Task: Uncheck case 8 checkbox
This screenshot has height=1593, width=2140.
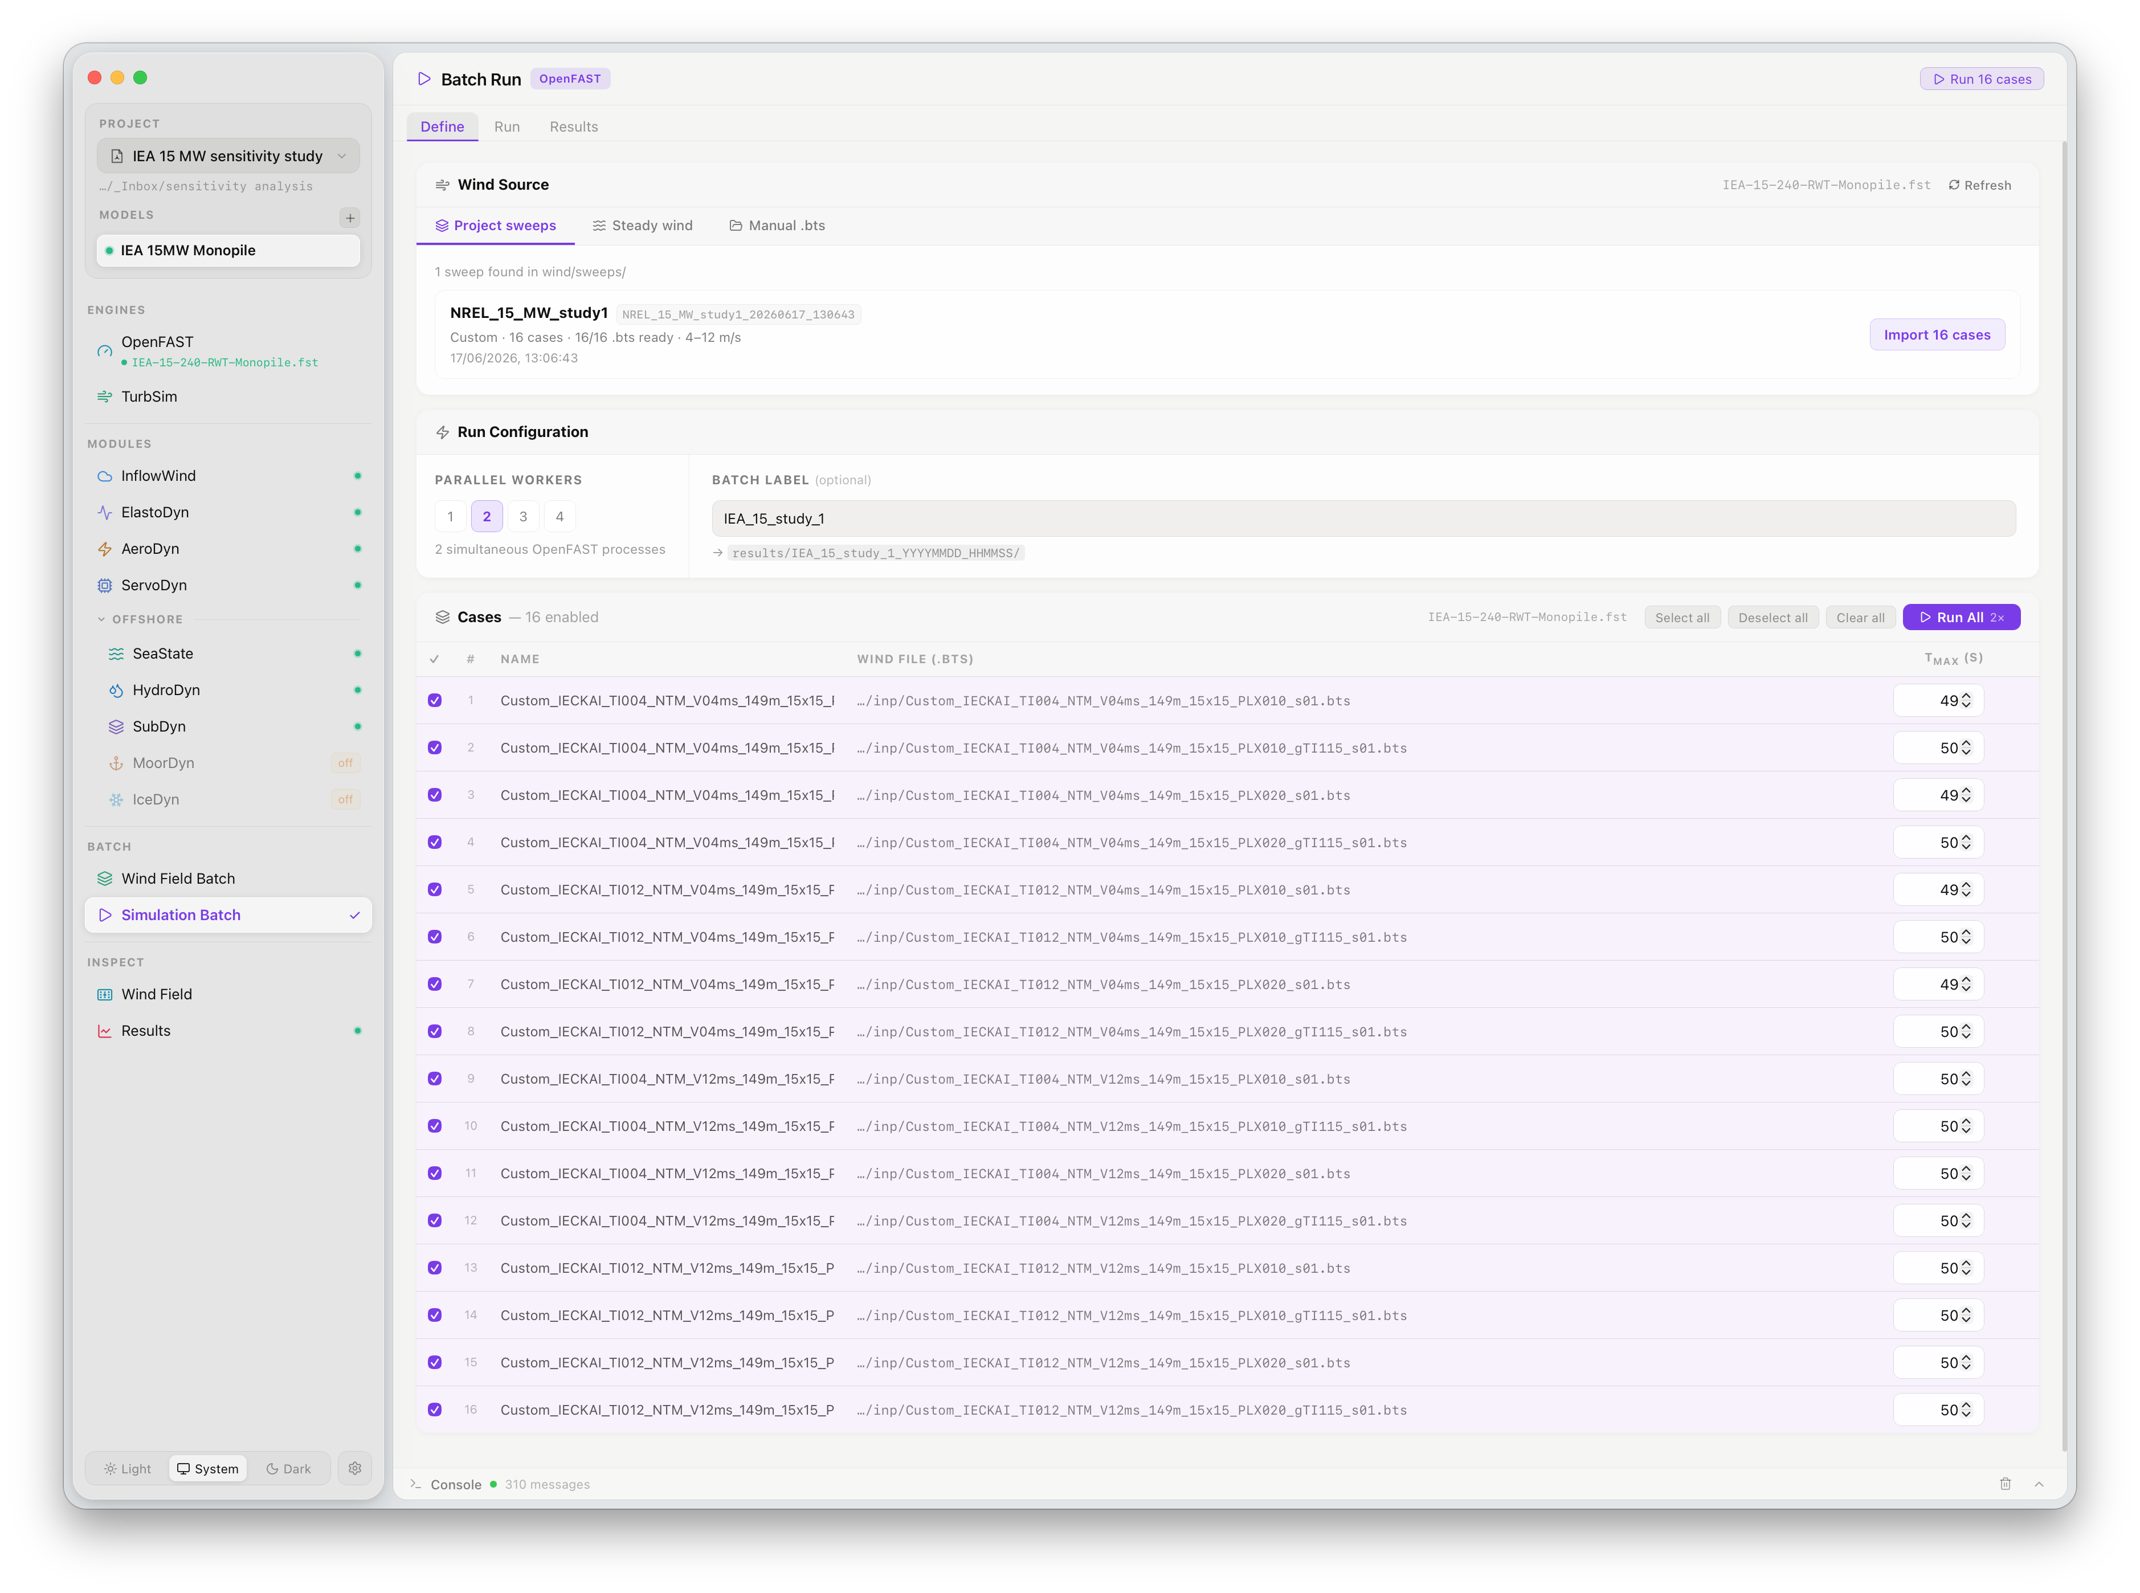Action: (x=435, y=1032)
